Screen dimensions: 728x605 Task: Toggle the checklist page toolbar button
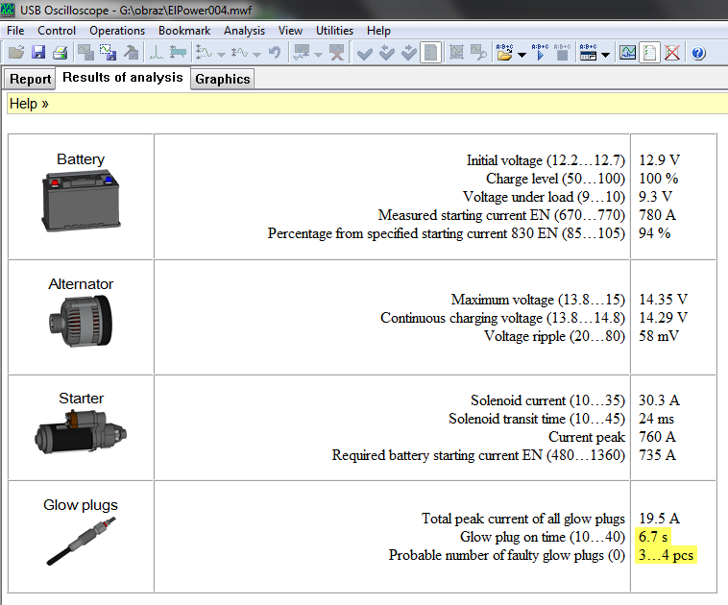pos(431,53)
